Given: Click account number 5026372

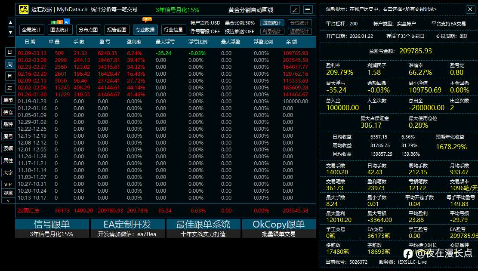Looking at the screenshot, I should coord(358,262).
